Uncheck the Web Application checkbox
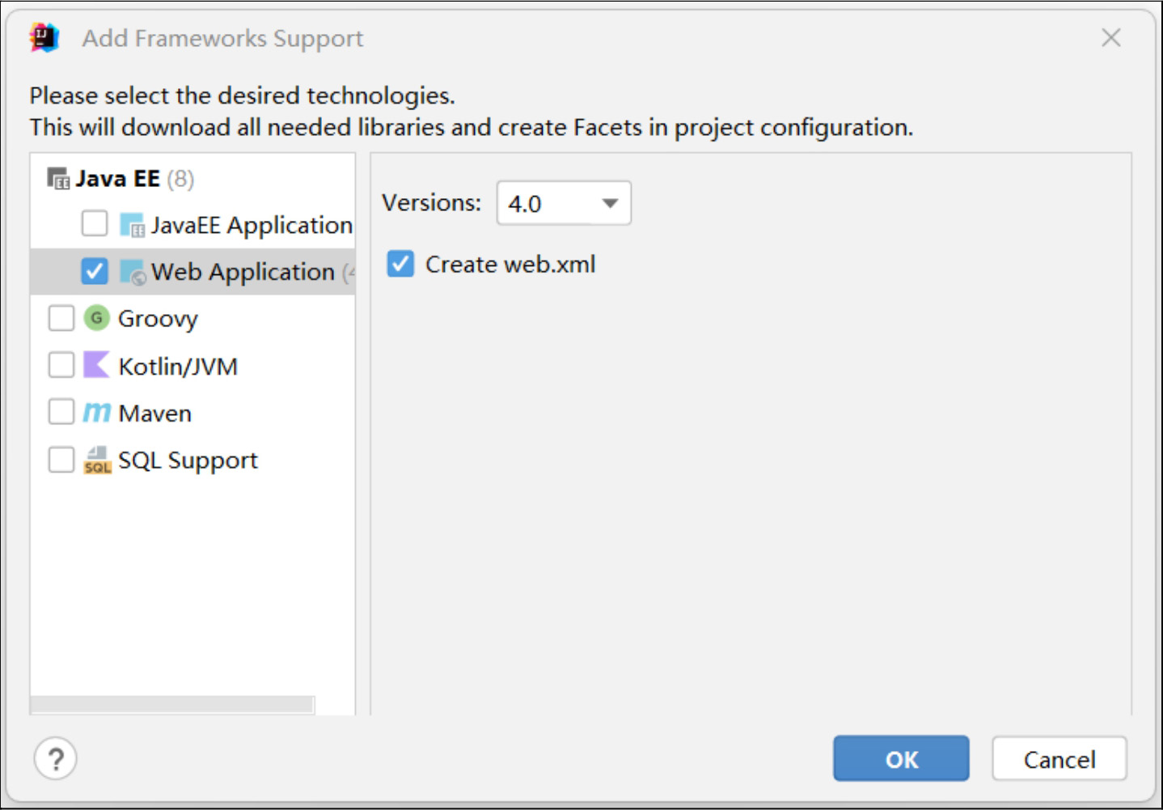 [x=95, y=271]
